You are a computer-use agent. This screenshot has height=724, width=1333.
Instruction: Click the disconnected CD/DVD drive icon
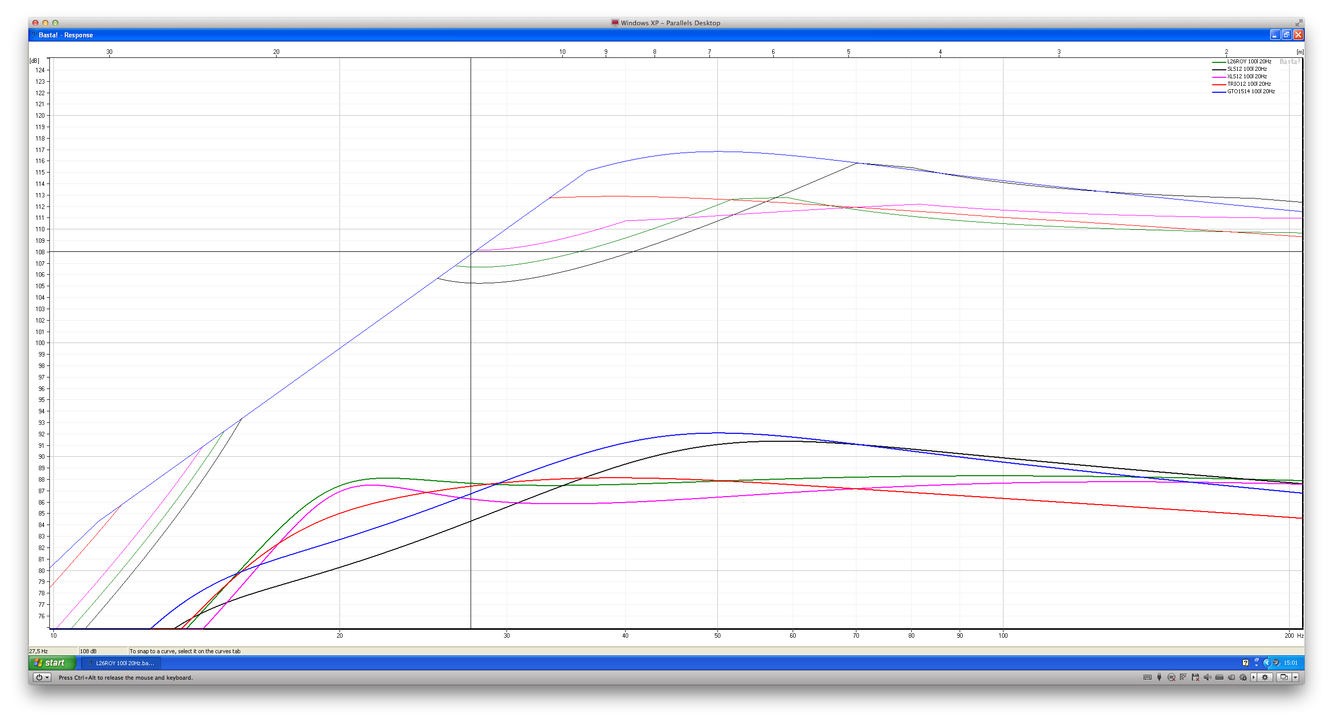(1171, 677)
